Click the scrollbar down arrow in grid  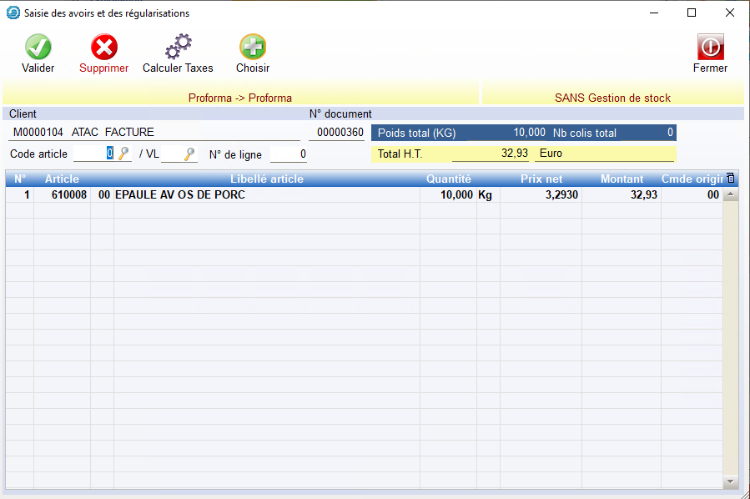click(731, 481)
